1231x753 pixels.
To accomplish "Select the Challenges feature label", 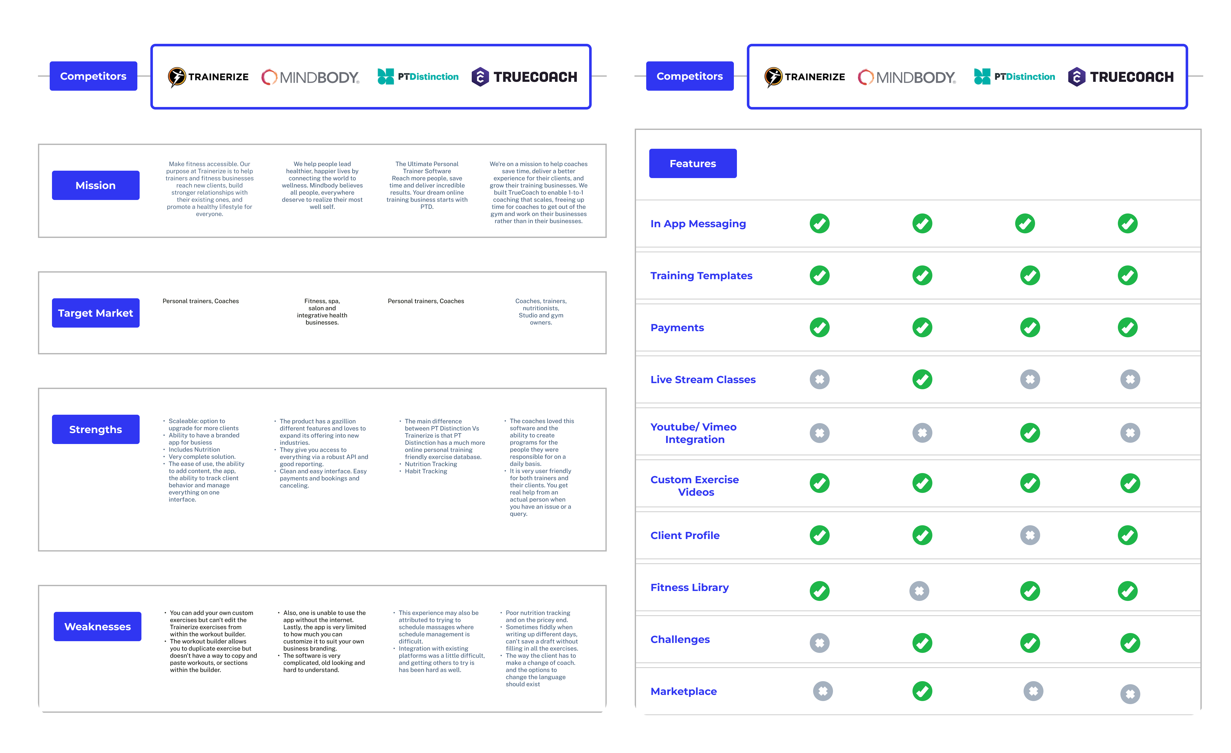I will coord(680,640).
